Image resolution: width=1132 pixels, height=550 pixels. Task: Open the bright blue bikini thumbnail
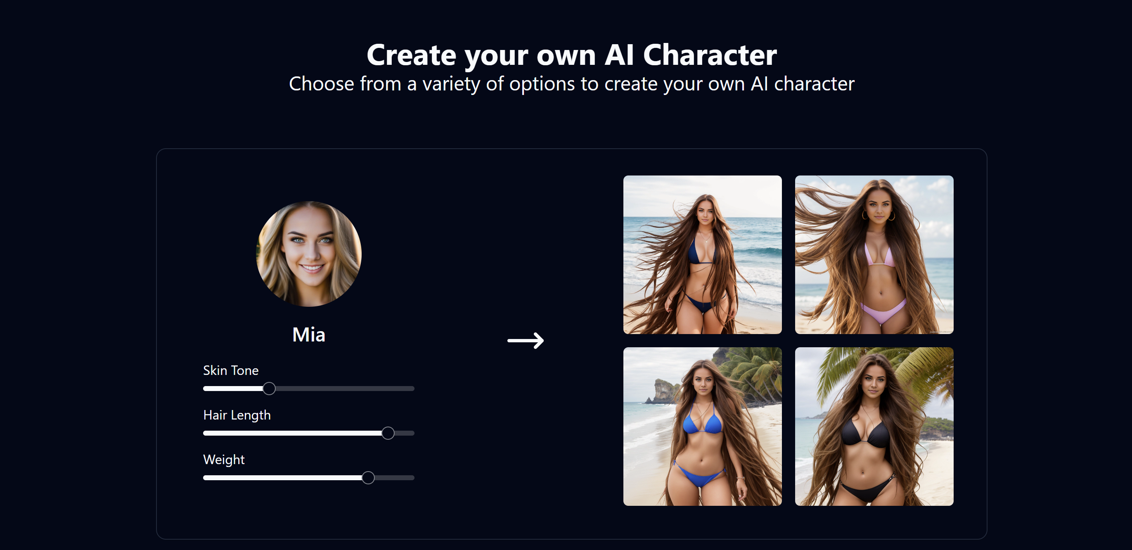(x=702, y=427)
